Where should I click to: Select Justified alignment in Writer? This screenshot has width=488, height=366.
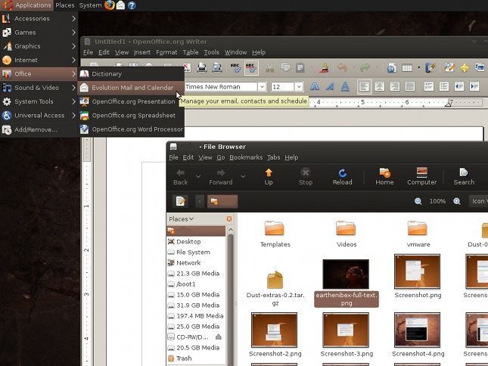coord(410,86)
